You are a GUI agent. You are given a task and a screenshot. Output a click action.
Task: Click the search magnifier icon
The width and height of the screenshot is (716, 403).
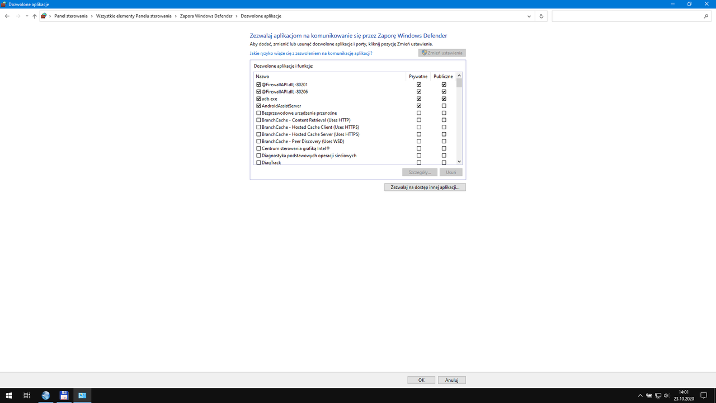tap(706, 16)
